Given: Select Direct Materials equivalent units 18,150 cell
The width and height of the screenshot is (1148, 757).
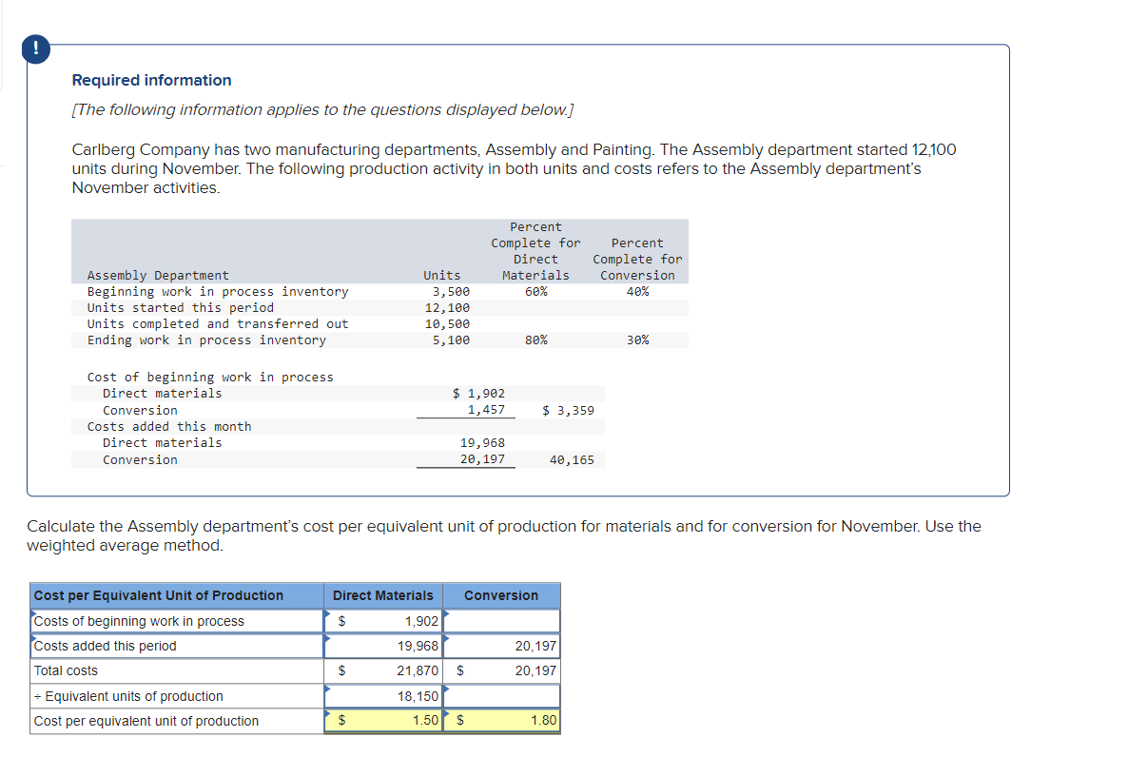Looking at the screenshot, I should [384, 696].
